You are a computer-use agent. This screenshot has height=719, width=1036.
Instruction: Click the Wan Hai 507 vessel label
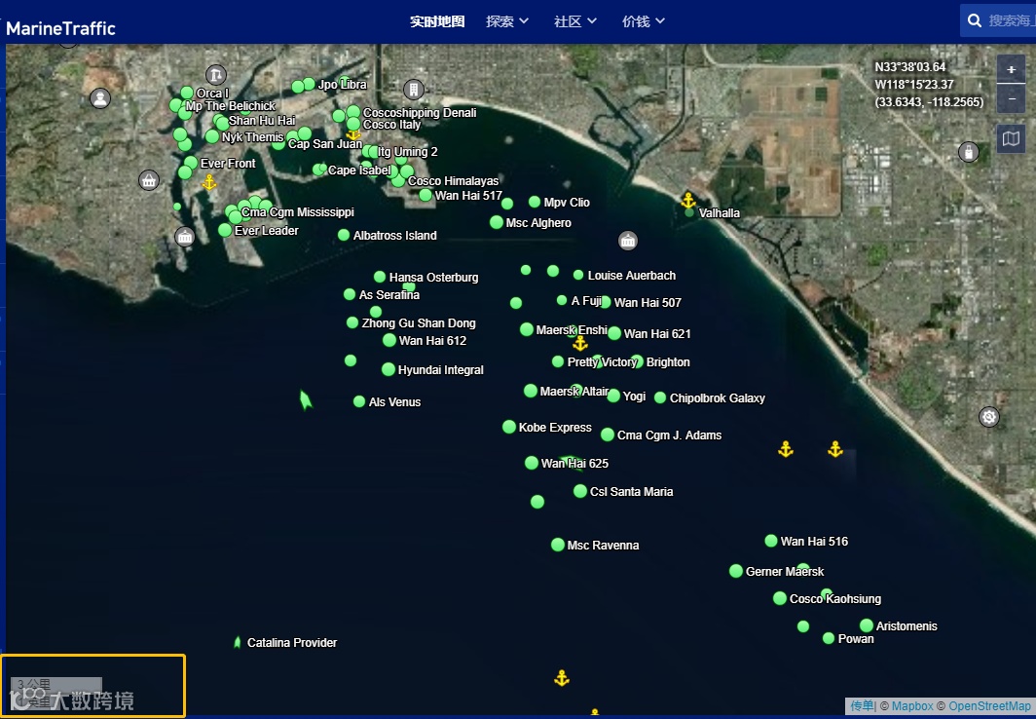pyautogui.click(x=647, y=303)
